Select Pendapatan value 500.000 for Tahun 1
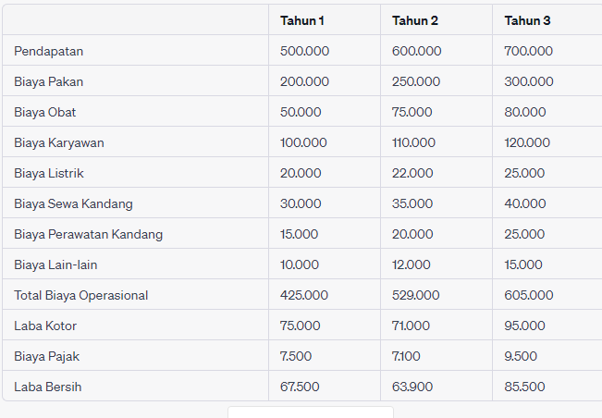Screen dimensions: 602x418 coord(304,51)
